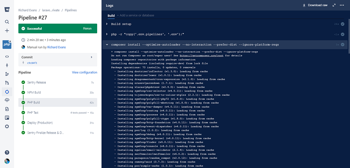350x168 pixels.
Task: Click the help question mark icon
Action: 7,152
